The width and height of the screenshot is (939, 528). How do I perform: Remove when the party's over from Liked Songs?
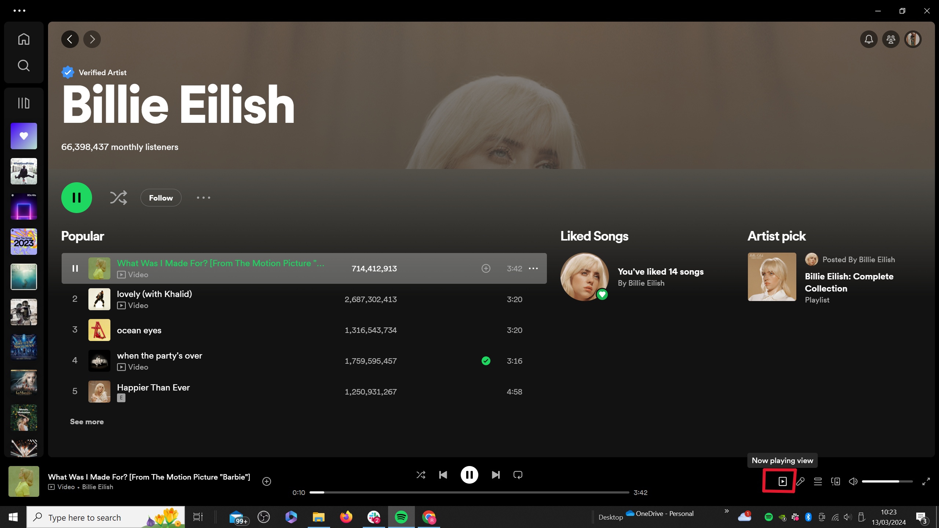486,361
